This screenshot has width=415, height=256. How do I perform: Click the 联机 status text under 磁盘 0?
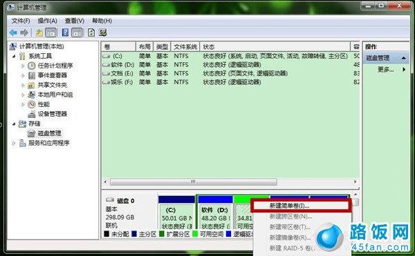pos(111,226)
